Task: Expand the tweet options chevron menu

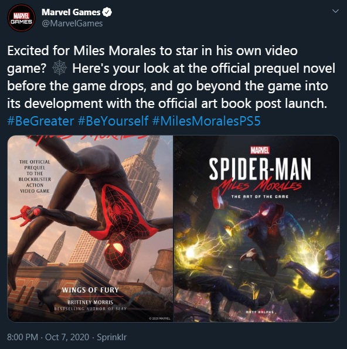Action: (335, 11)
